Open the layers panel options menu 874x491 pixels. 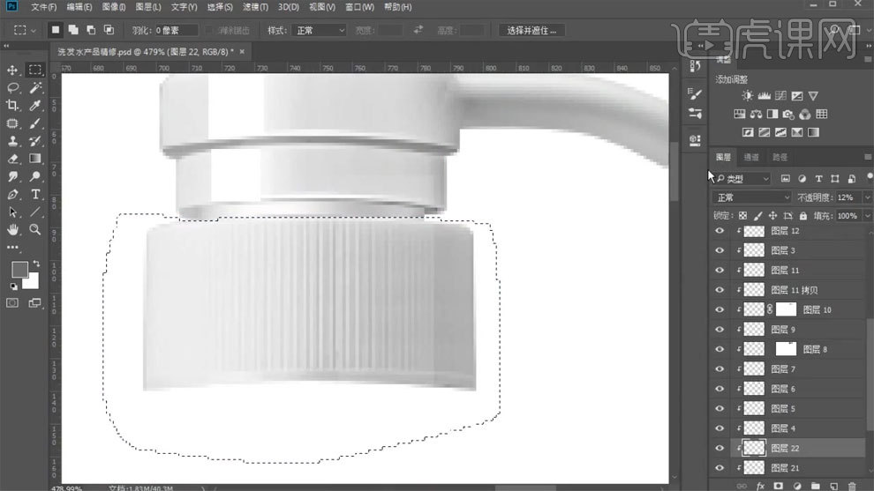coord(867,157)
